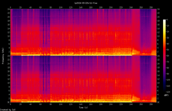
Task: Click the -120 value on dBFS scale
Action: 168,92
